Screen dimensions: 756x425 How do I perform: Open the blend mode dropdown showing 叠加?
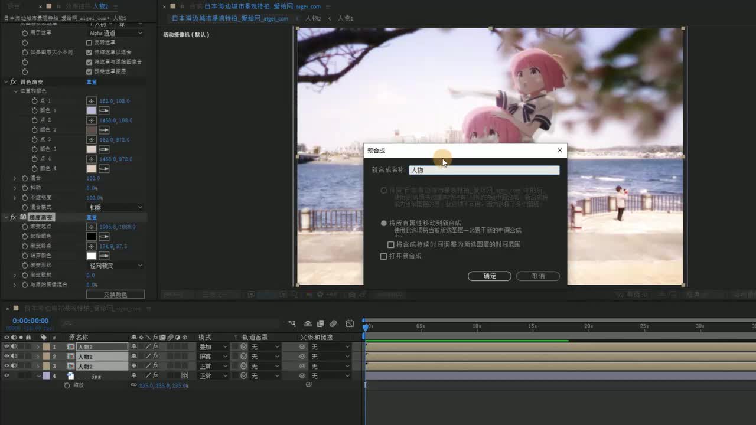(x=213, y=347)
